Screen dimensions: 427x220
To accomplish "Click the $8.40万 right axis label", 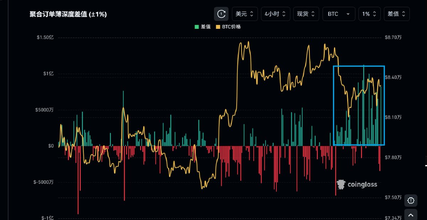I will 392,77.
